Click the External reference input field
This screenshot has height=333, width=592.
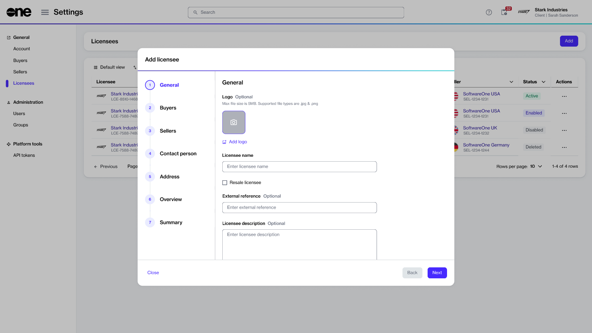coord(299,207)
